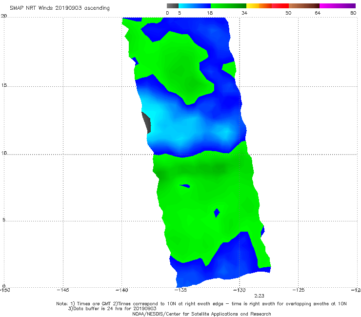
Task: Click the NOAA/NESDIS credit line
Action: tap(201, 314)
